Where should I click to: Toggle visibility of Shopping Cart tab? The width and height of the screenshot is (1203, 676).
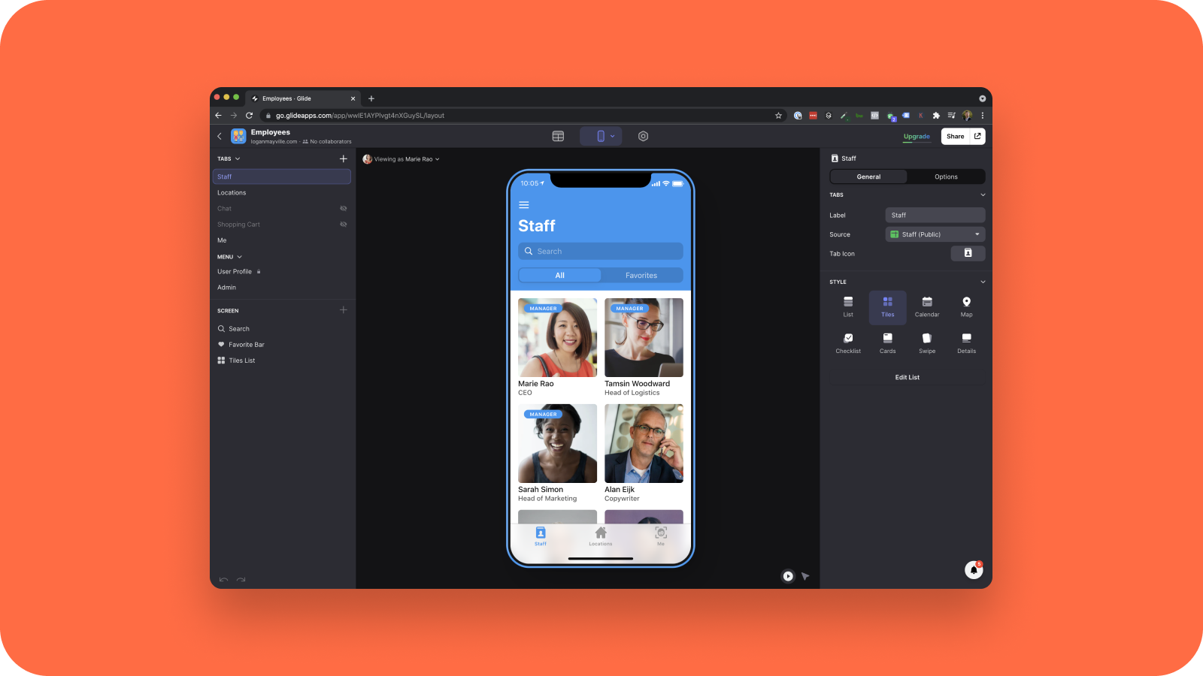pos(343,225)
